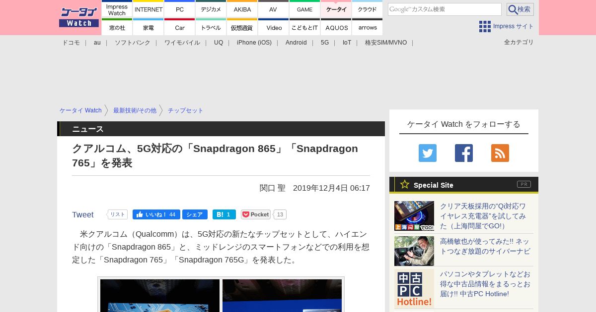
Task: Open the AQUOS tab
Action: click(x=336, y=27)
